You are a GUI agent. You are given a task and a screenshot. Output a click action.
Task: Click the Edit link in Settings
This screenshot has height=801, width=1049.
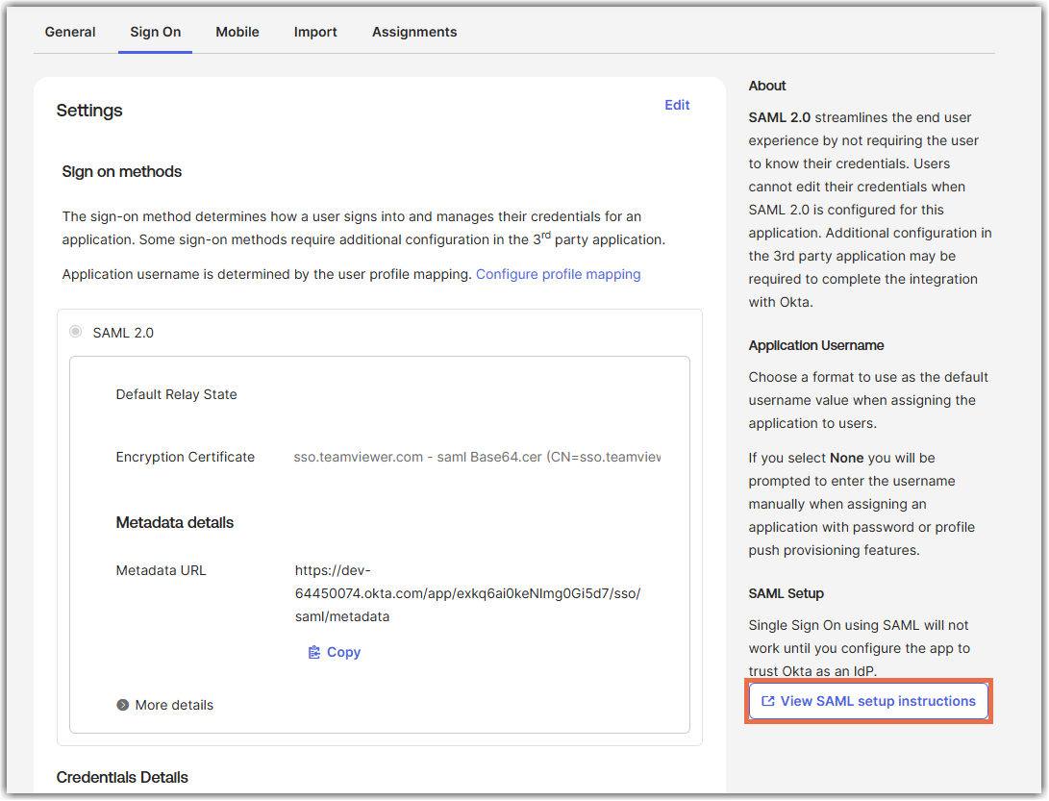(x=676, y=105)
